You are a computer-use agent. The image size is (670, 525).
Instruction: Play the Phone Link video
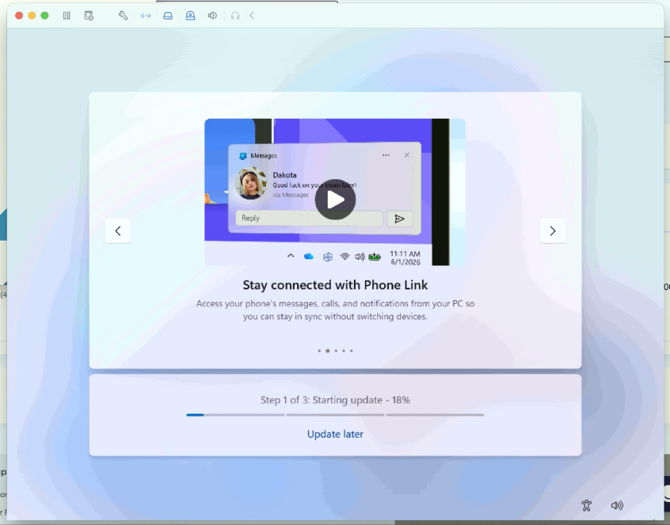pos(336,200)
